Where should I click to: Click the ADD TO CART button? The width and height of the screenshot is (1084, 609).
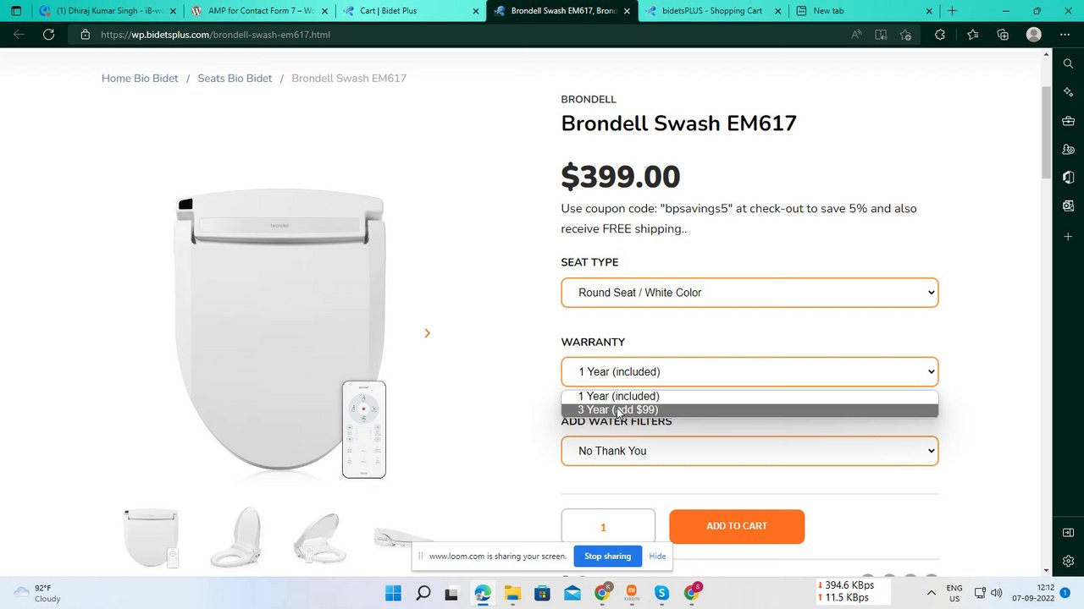coord(736,526)
